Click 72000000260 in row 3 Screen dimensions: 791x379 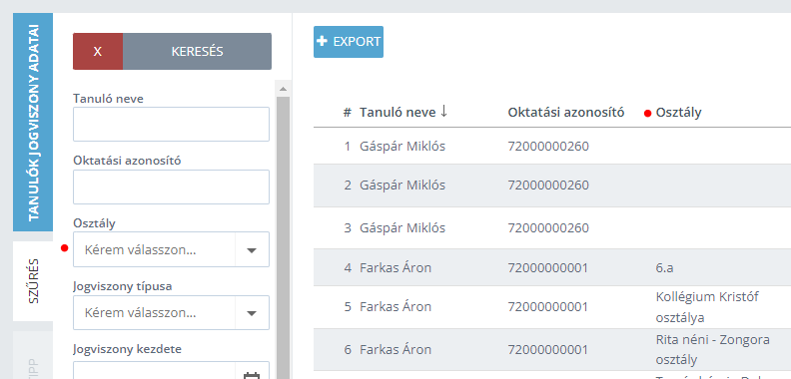click(x=548, y=228)
